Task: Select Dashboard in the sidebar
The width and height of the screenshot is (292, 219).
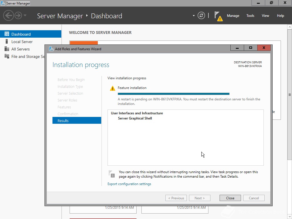Action: point(31,34)
